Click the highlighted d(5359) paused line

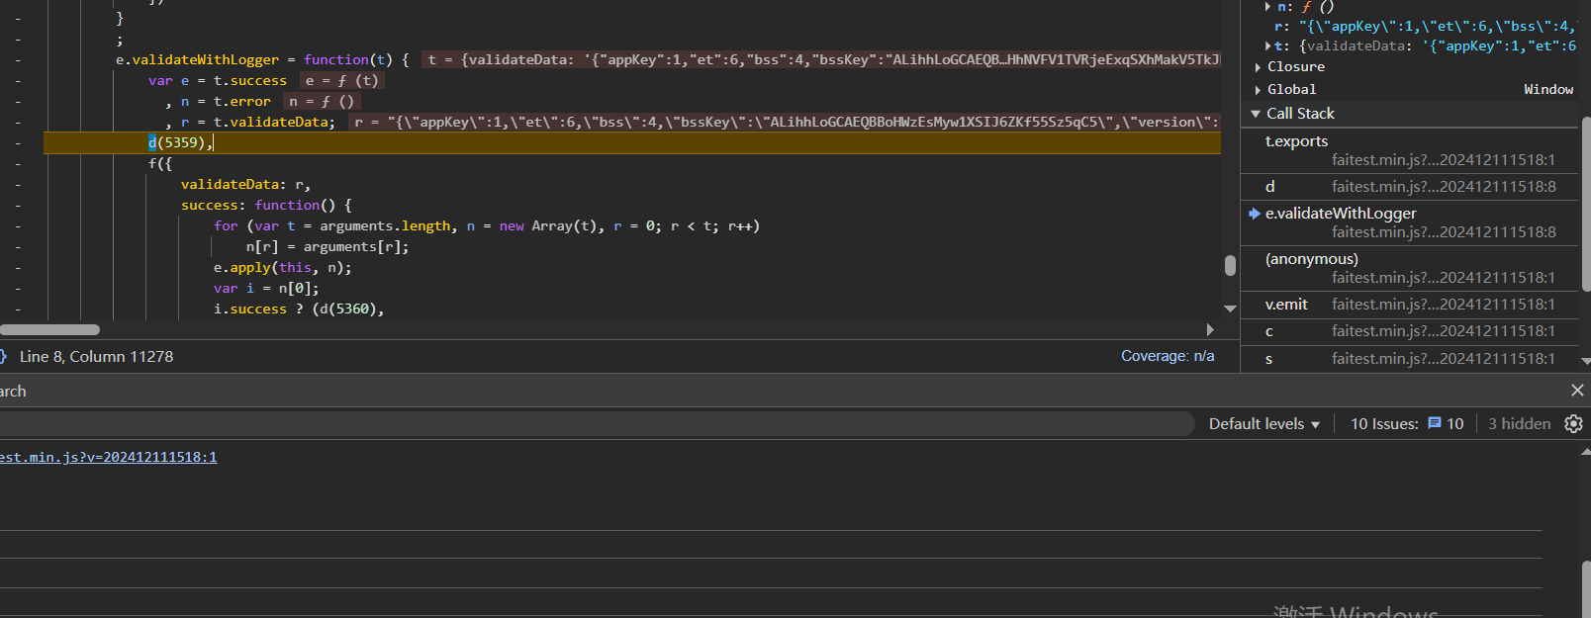[632, 142]
